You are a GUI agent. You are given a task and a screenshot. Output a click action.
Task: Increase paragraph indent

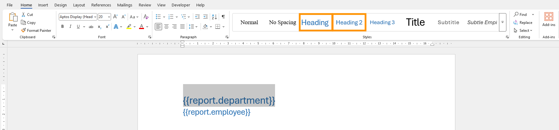click(206, 17)
